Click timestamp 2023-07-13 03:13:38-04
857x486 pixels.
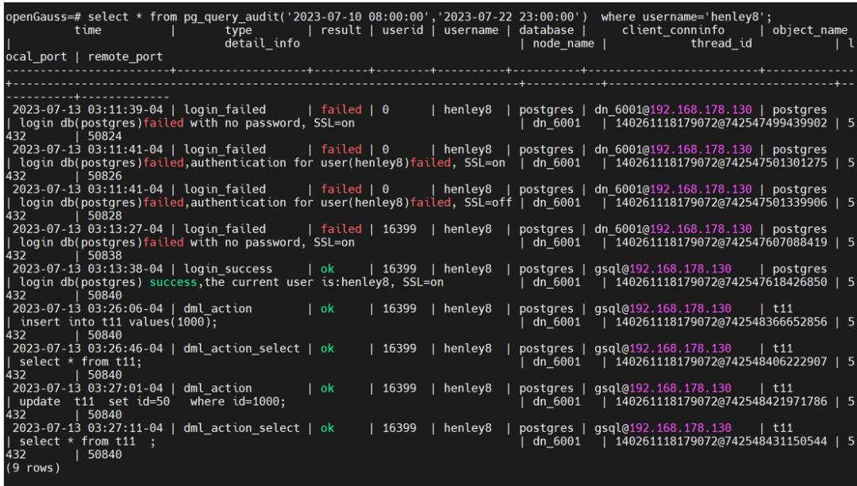point(88,269)
